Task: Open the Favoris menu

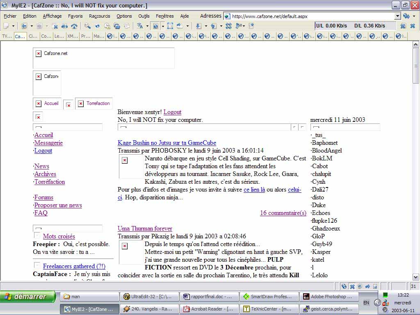Action: point(75,16)
